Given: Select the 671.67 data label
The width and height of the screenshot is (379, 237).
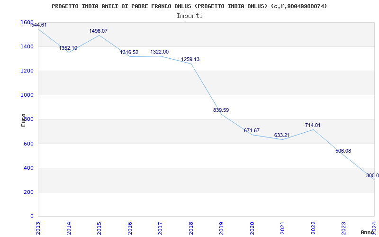Looking at the screenshot, I should (x=252, y=130).
